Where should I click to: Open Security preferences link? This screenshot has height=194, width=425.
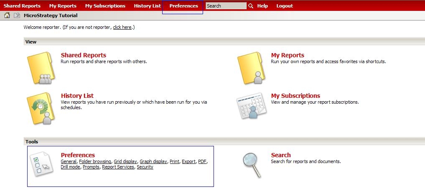point(145,167)
